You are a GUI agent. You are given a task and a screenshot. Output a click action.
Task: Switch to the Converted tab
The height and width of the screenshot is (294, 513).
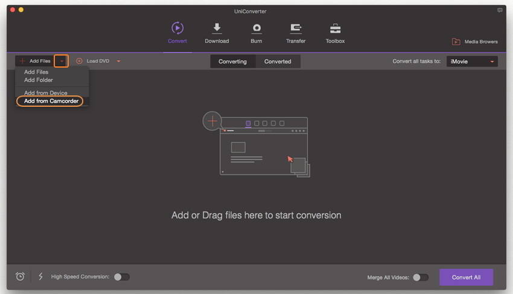pos(278,62)
